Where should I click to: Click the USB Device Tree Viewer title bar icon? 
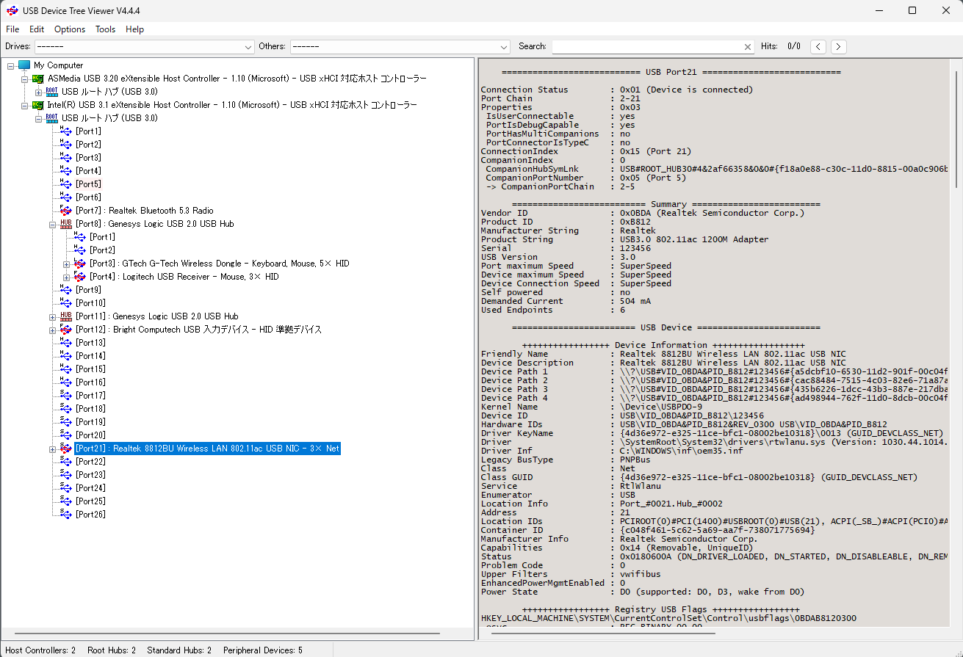[11, 10]
